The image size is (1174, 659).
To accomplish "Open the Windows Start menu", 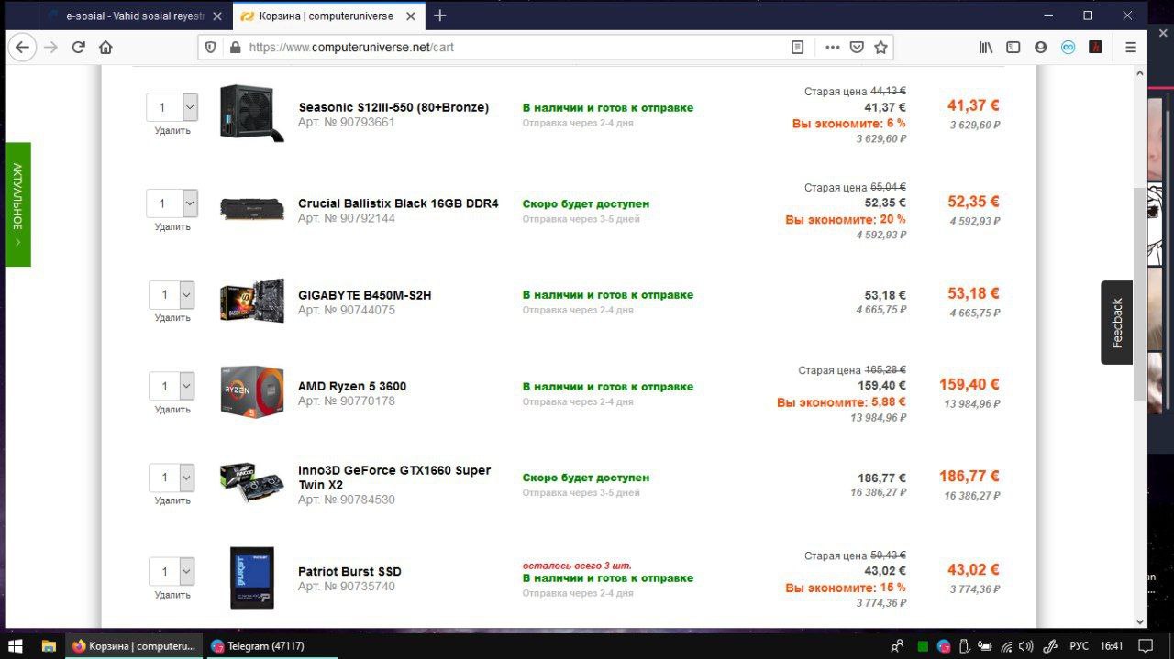I will (x=16, y=645).
